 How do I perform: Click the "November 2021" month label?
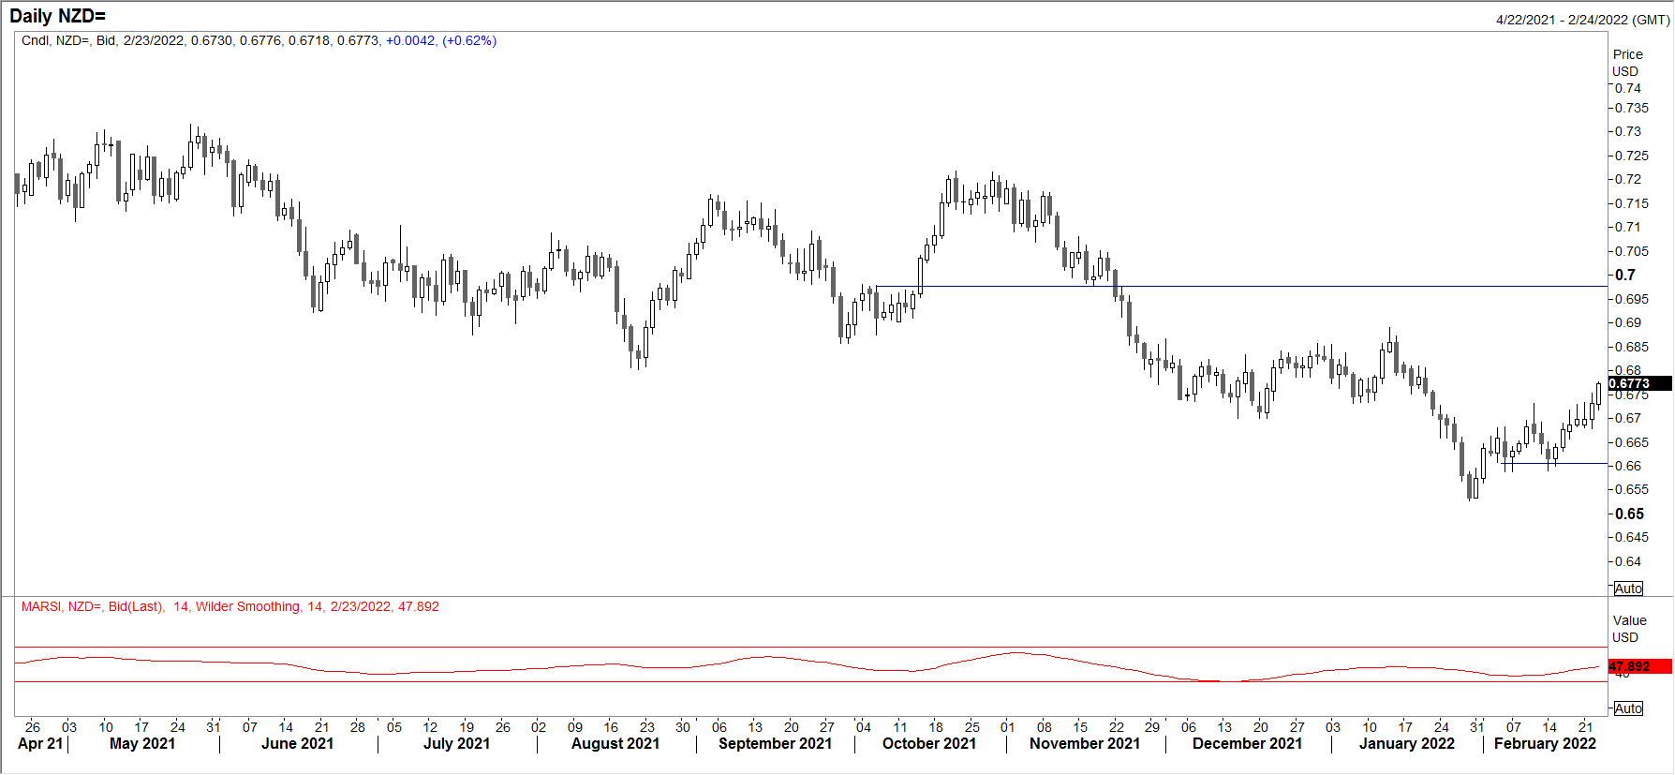pos(1085,743)
